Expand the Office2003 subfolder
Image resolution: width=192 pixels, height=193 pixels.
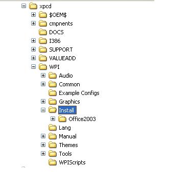53,119
